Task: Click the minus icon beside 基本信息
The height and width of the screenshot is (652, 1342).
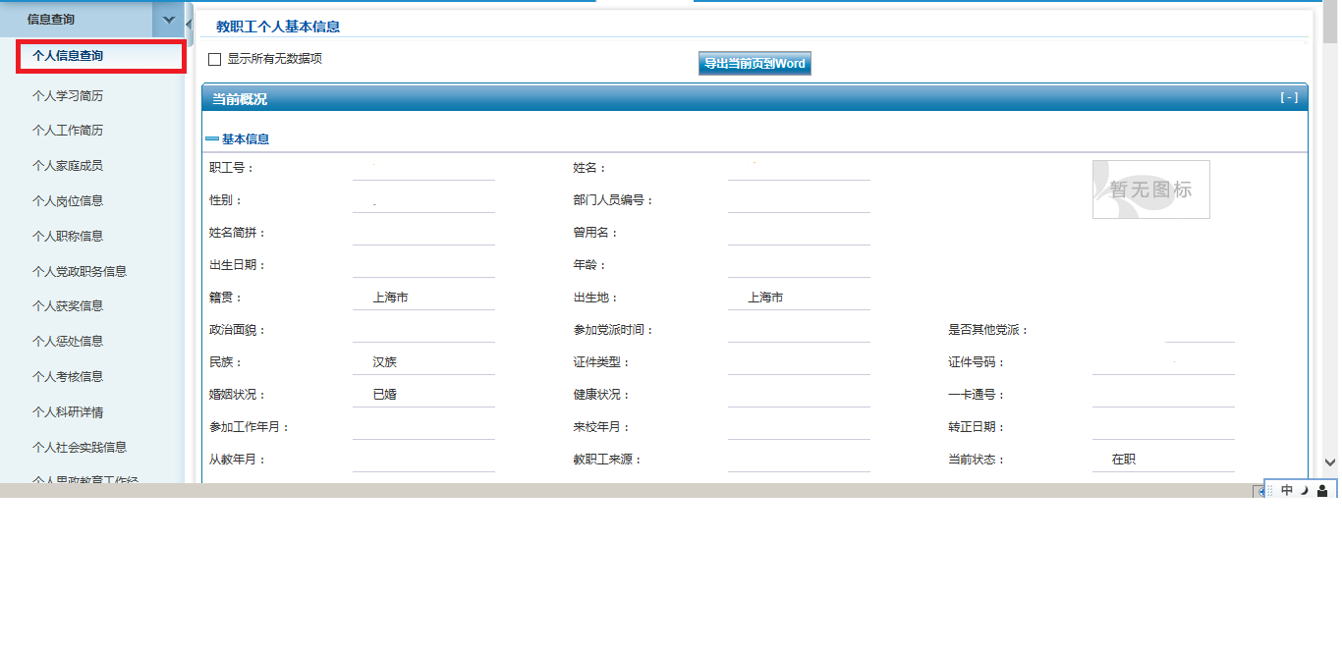Action: point(212,139)
